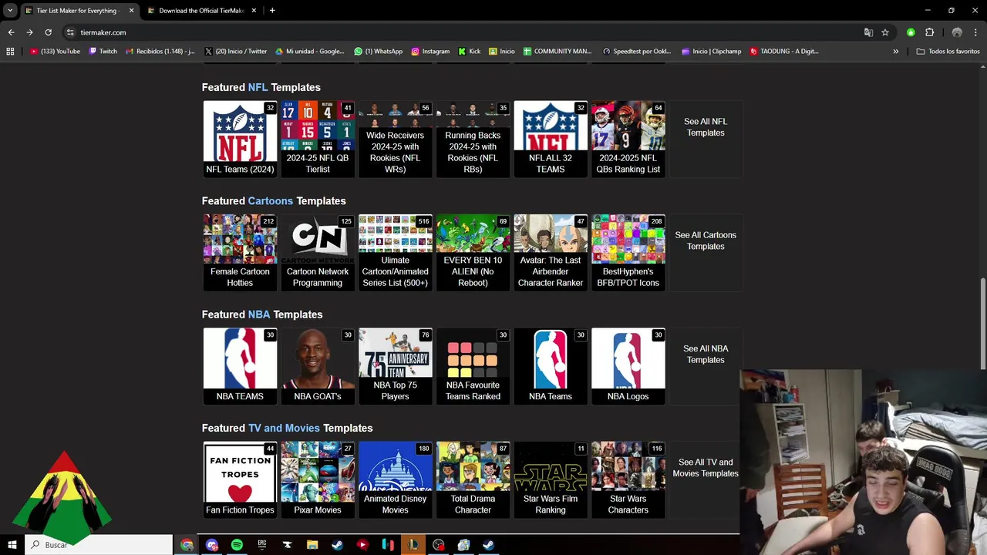Screen dimensions: 987x555
Task: Open the Twitch bookmark
Action: (103, 51)
